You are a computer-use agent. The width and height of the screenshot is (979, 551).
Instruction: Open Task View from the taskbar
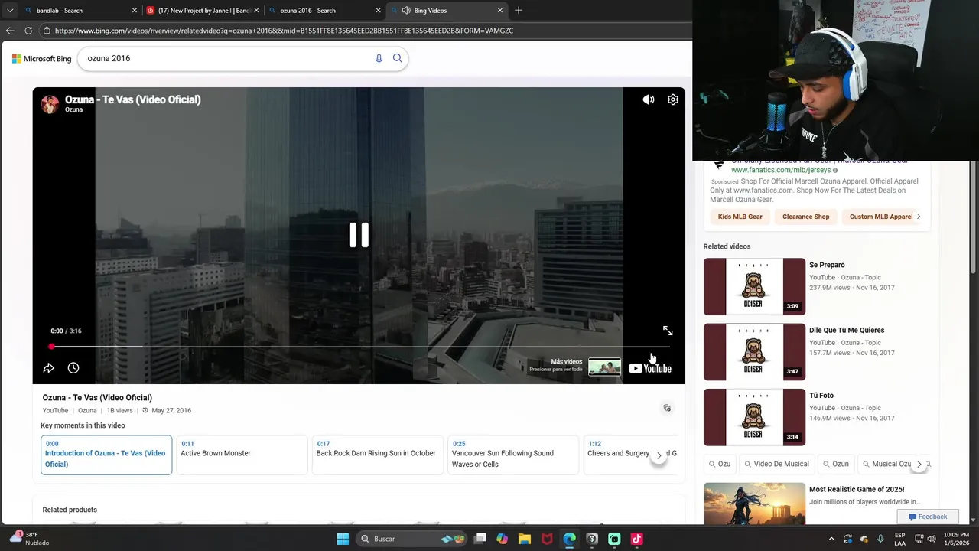point(480,539)
